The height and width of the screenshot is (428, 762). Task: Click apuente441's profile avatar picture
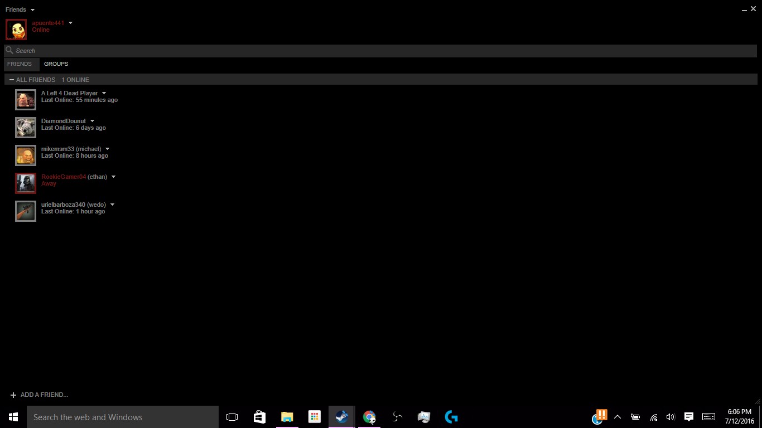click(16, 29)
